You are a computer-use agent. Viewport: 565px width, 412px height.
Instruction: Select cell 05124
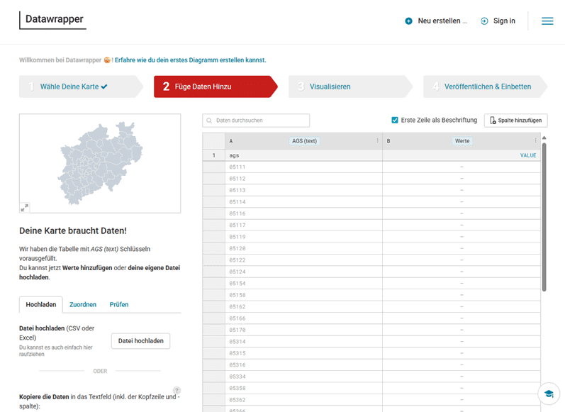(303, 272)
